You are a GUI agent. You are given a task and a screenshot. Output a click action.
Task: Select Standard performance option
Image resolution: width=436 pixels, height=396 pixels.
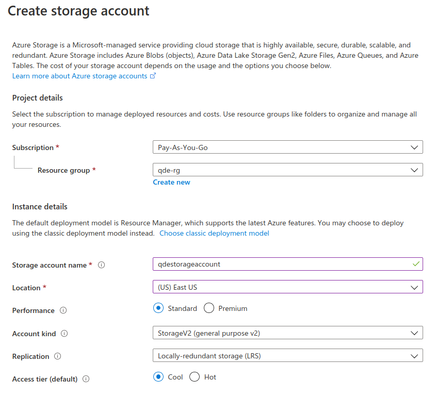pos(158,308)
